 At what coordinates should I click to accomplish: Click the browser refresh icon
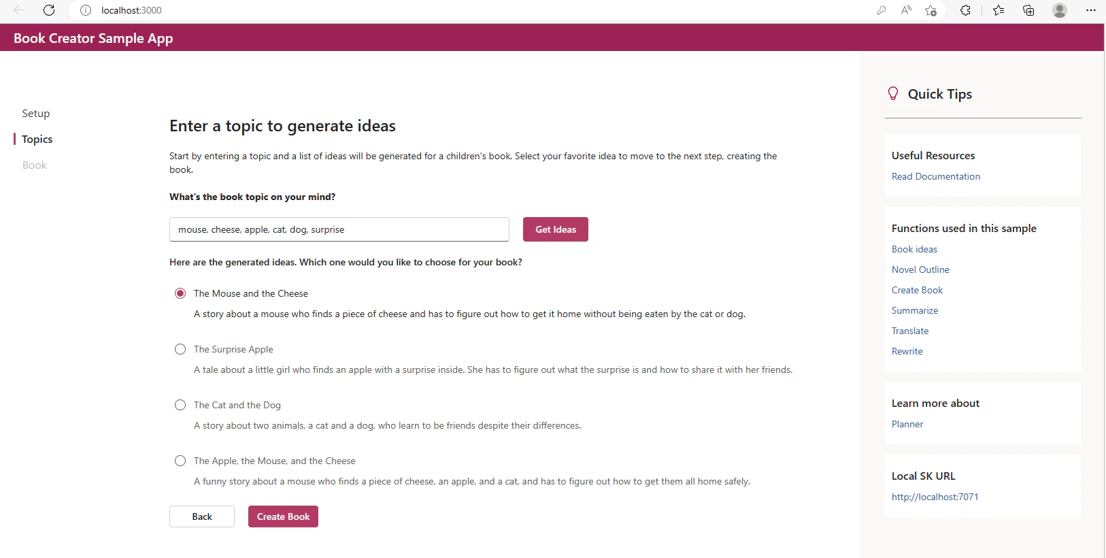click(x=49, y=10)
